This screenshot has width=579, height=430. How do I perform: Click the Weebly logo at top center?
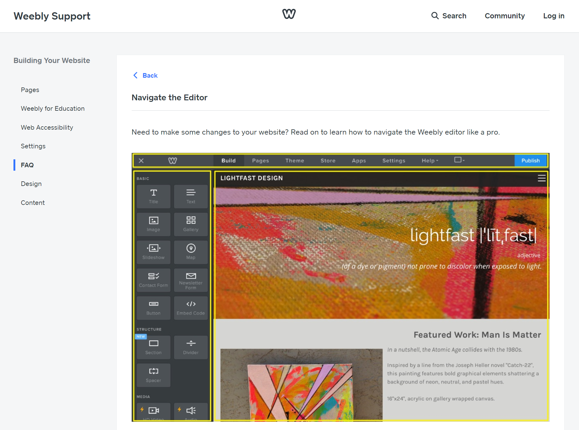[289, 14]
